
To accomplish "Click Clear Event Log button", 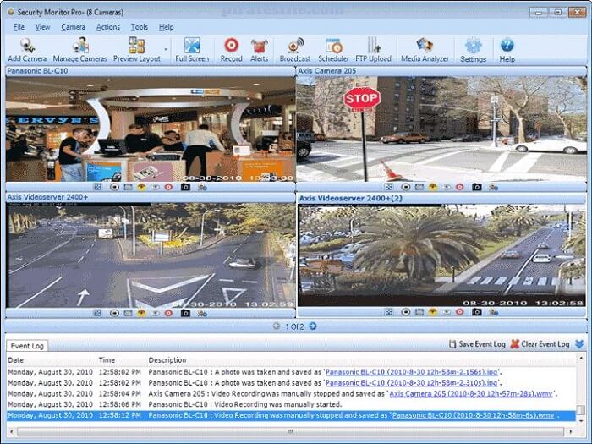I will pos(540,344).
